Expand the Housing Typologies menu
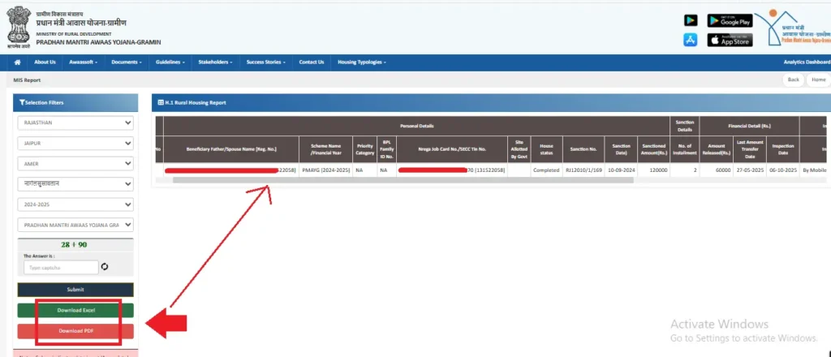The image size is (831, 357). (x=361, y=62)
